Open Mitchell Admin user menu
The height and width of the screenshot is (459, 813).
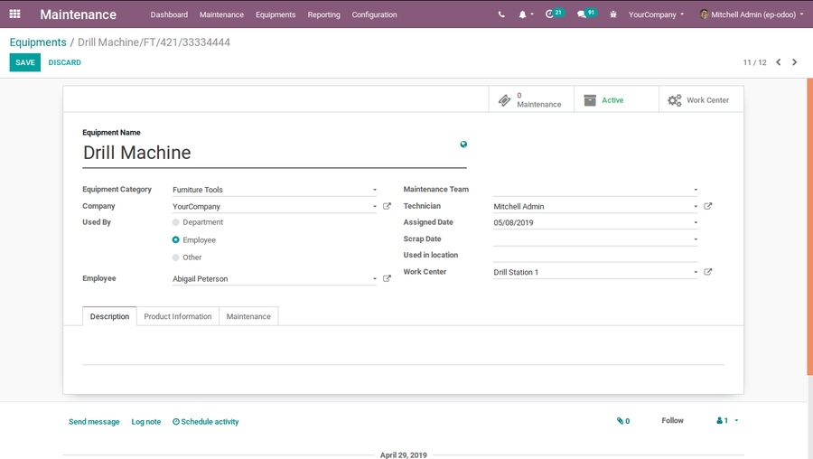[x=752, y=14]
